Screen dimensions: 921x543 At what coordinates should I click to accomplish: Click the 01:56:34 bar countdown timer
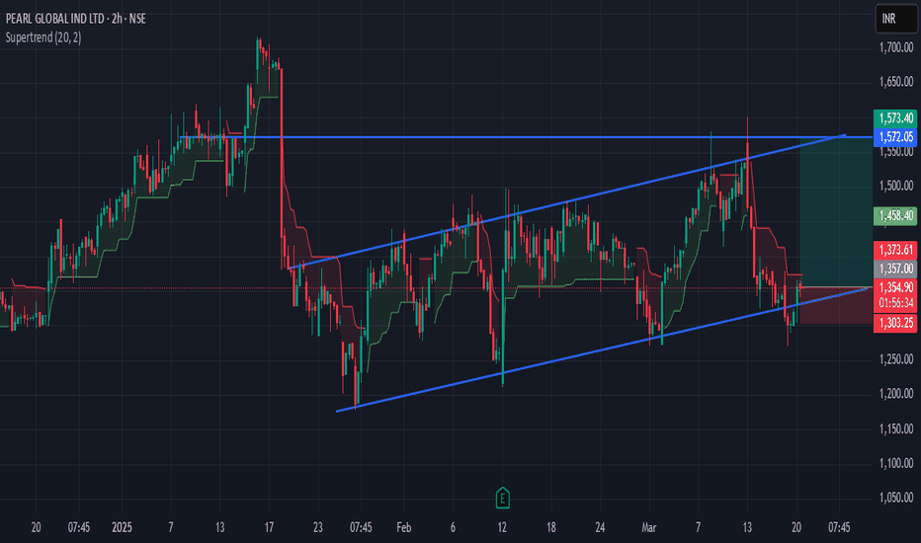point(895,303)
